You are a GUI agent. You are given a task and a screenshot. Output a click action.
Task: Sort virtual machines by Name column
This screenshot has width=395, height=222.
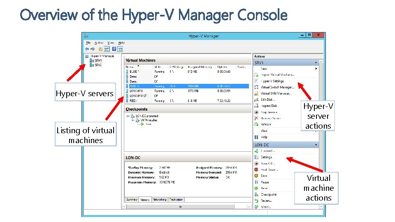point(139,67)
